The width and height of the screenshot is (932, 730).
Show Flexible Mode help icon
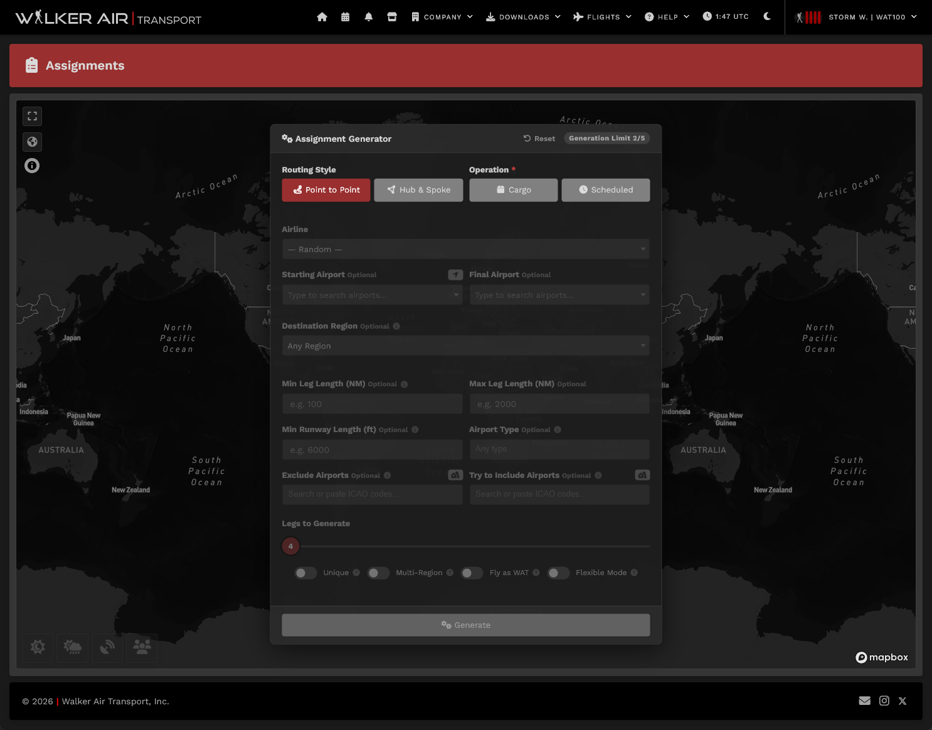[x=634, y=573]
